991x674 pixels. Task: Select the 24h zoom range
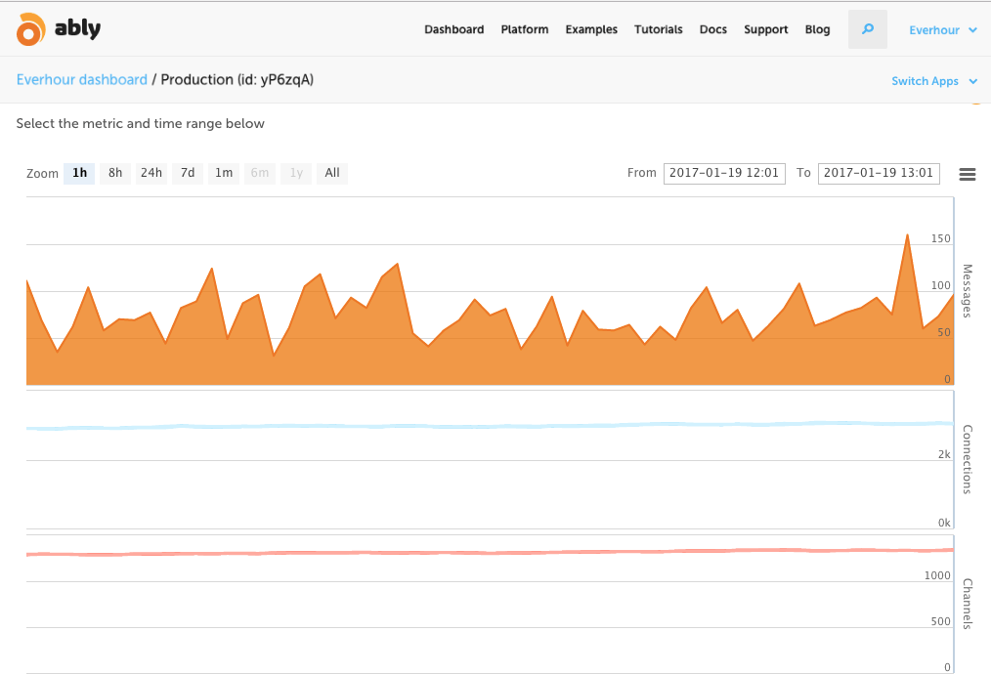point(151,174)
